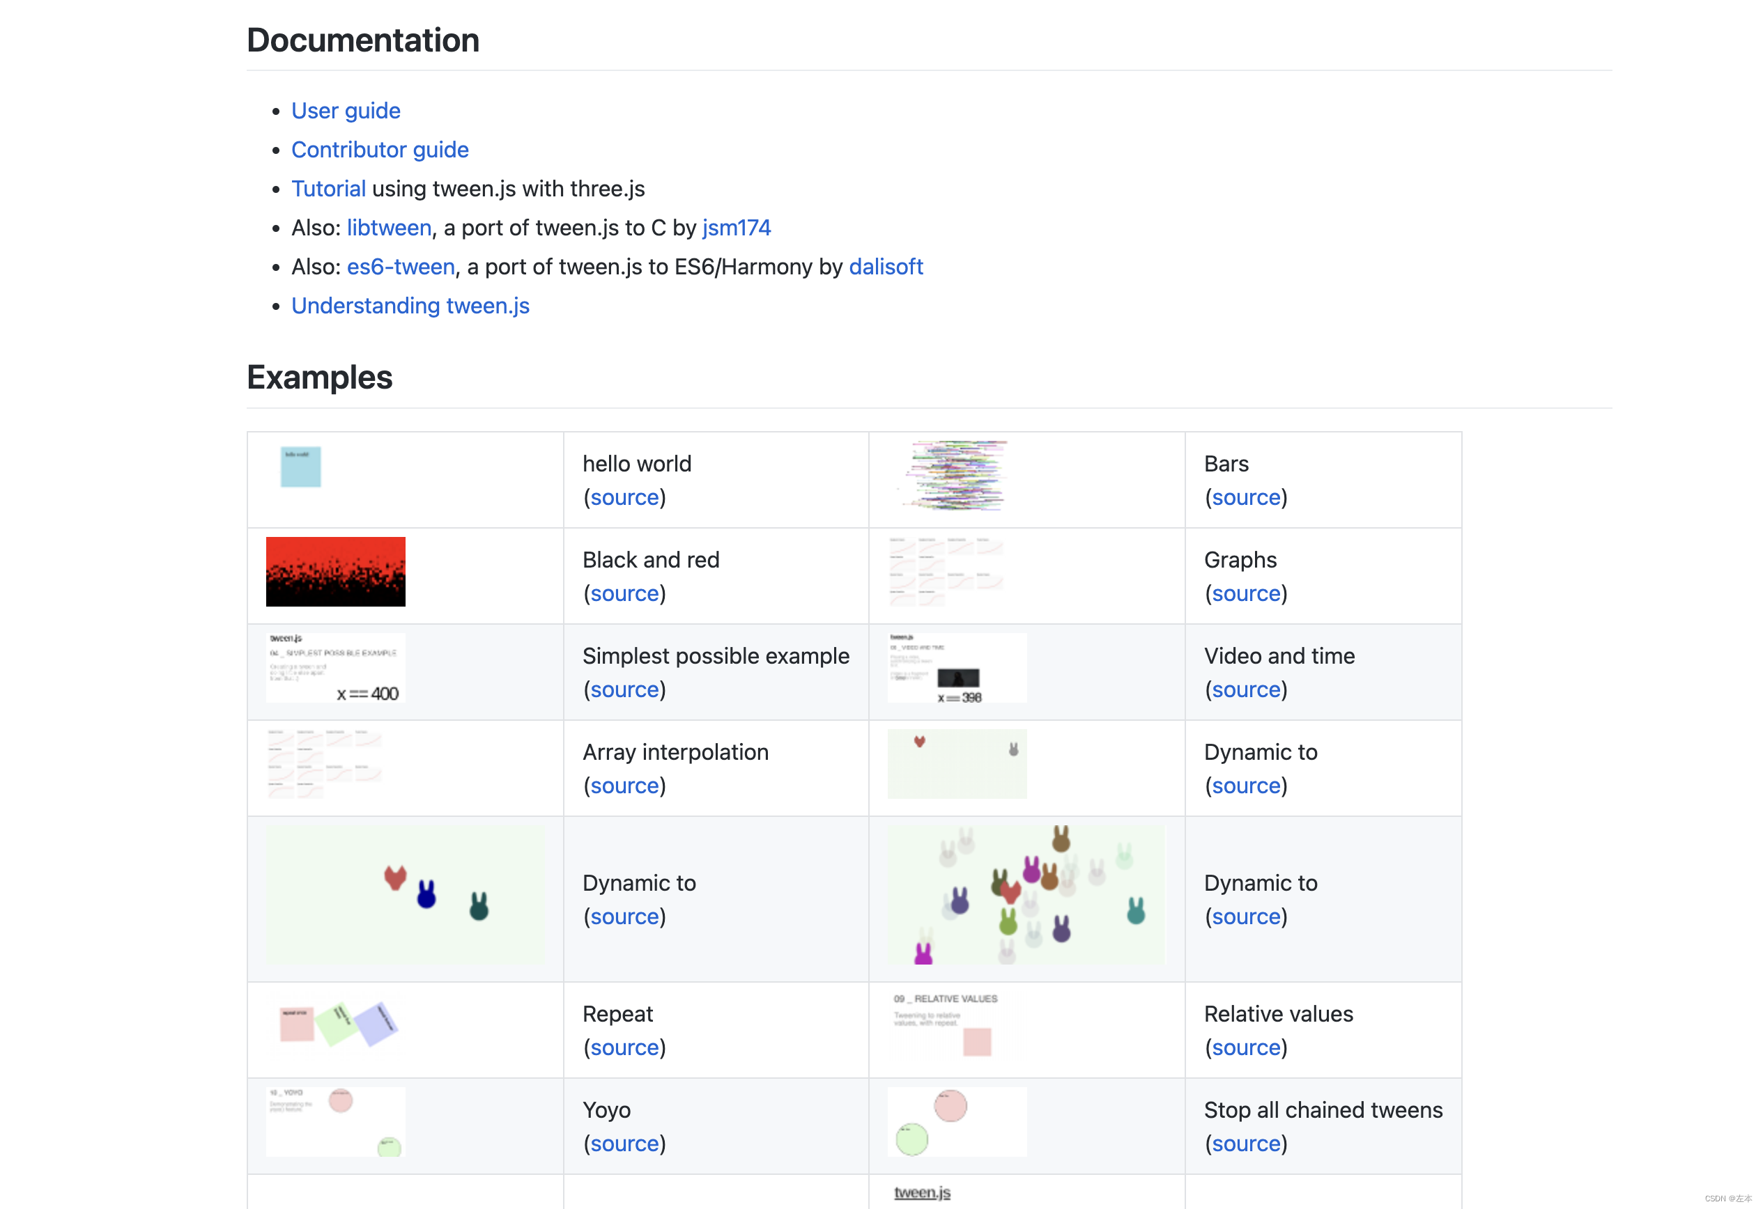1763x1209 pixels.
Task: Visit jsm174's profile link
Action: pos(736,228)
